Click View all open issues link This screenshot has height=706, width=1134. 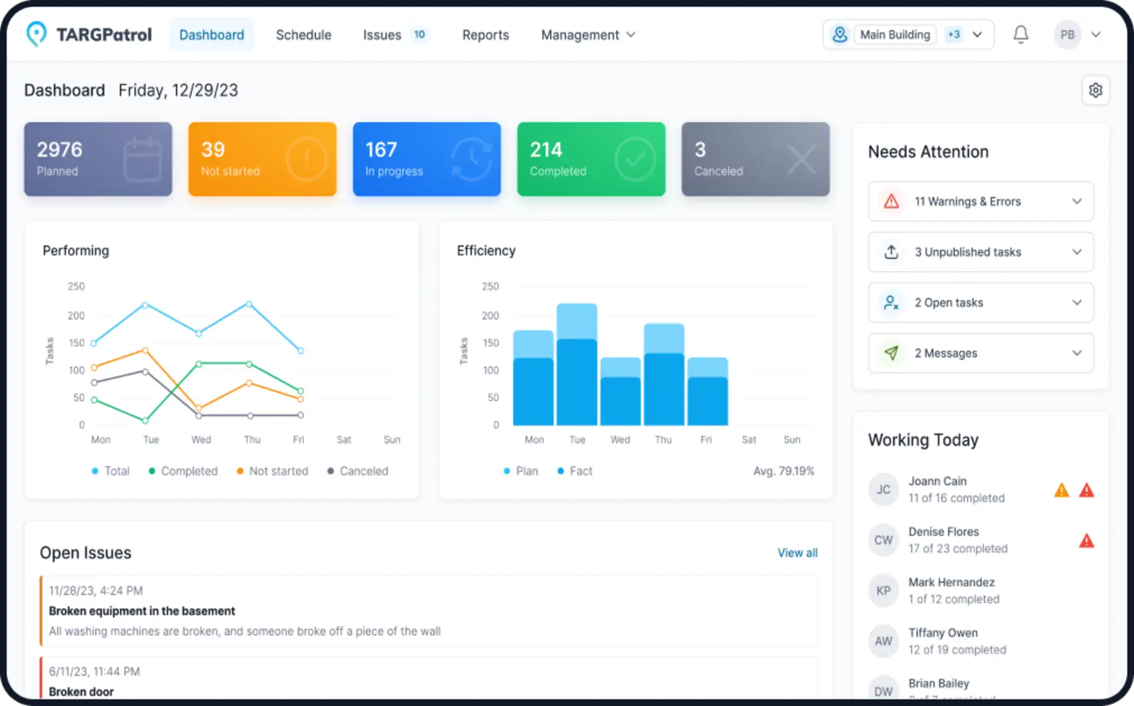coord(797,553)
